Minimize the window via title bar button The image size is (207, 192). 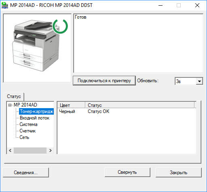[161, 5]
